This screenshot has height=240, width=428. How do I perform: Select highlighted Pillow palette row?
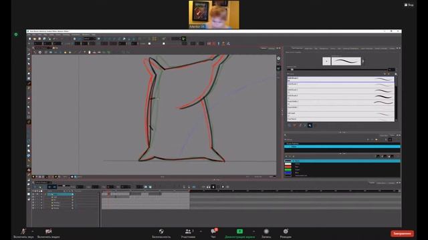pos(342,147)
